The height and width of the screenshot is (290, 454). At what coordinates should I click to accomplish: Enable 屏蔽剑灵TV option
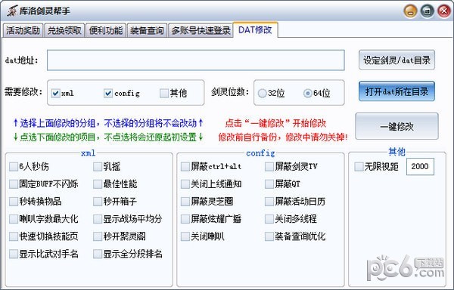269,167
